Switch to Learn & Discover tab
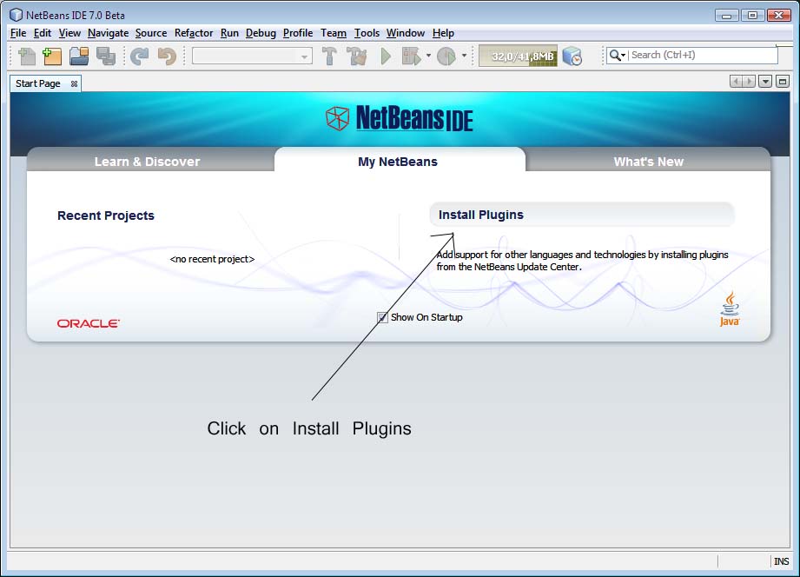Image resolution: width=800 pixels, height=577 pixels. (x=148, y=162)
